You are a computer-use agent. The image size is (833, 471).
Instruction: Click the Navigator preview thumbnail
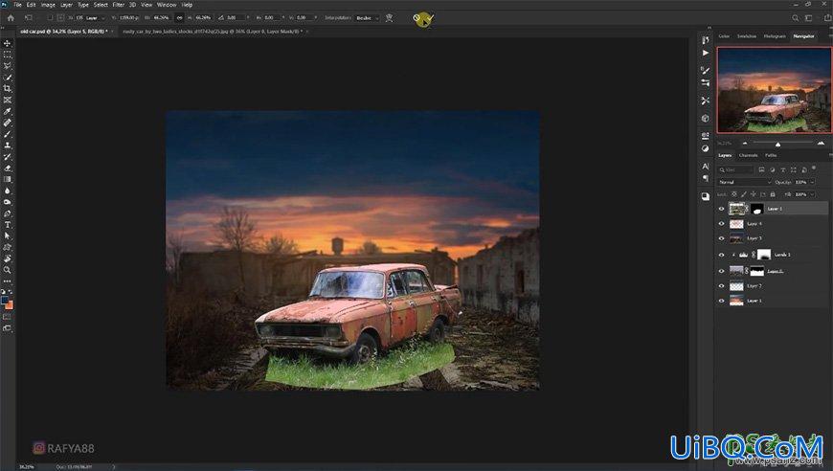pos(774,90)
